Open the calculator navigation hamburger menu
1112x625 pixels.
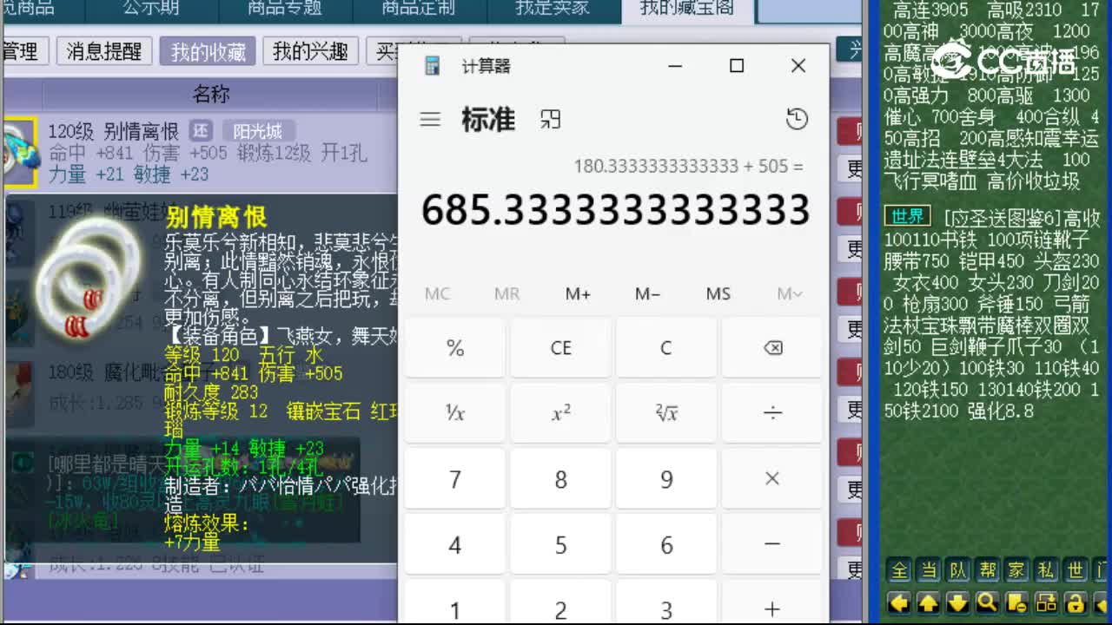(x=430, y=120)
